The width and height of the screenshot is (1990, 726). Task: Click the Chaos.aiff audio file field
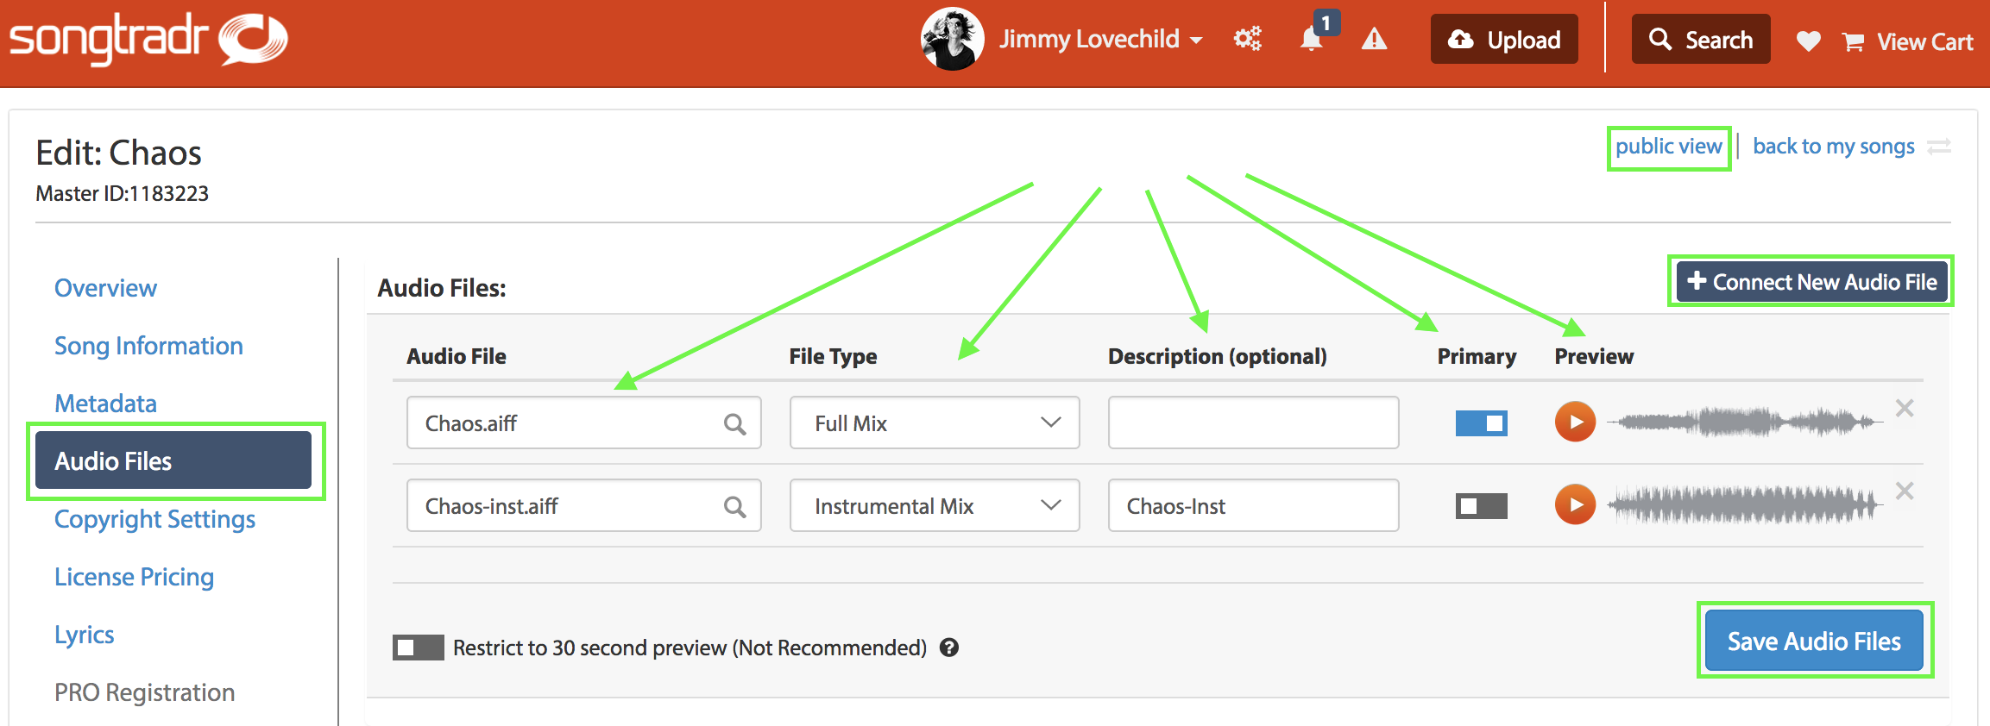[x=583, y=422]
